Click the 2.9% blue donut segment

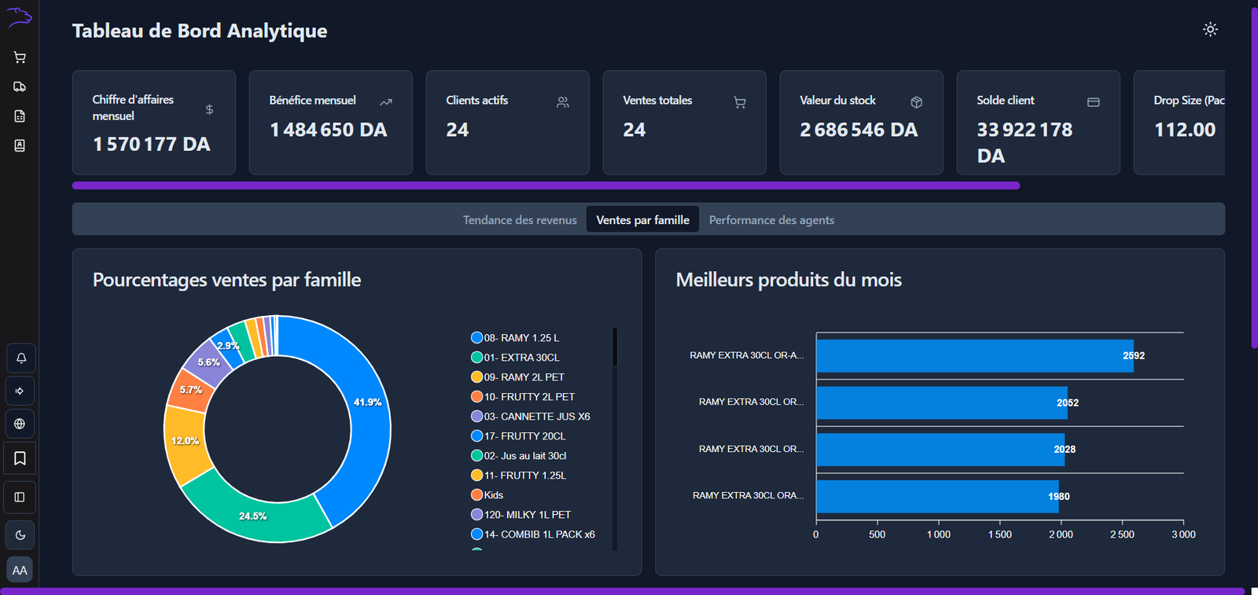pyautogui.click(x=228, y=346)
